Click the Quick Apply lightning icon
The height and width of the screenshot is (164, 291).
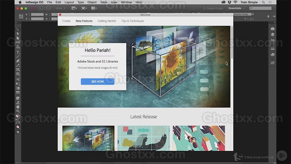268,16
